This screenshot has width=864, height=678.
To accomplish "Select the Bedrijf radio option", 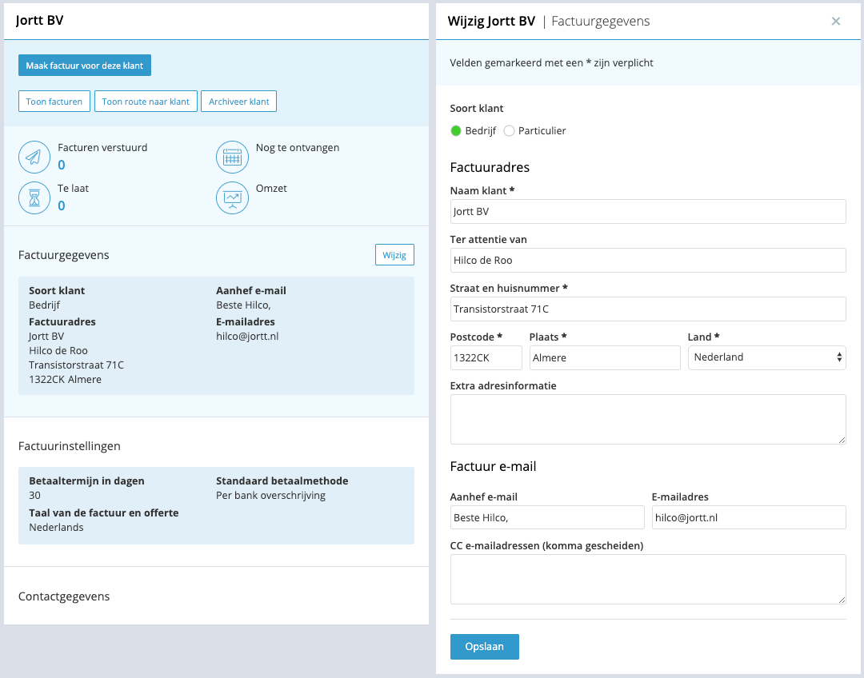I will (456, 131).
